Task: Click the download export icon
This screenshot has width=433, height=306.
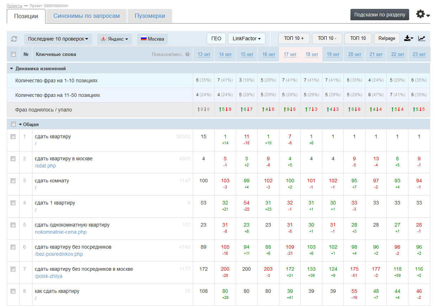Action: (x=408, y=38)
